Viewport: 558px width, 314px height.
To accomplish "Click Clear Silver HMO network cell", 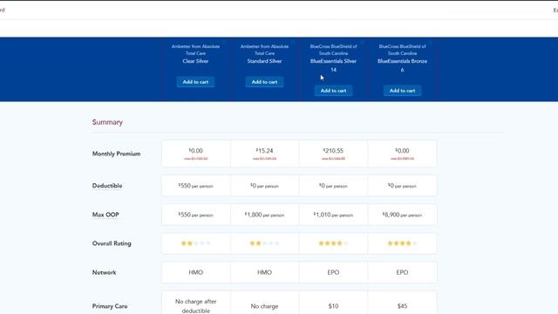I will click(195, 272).
